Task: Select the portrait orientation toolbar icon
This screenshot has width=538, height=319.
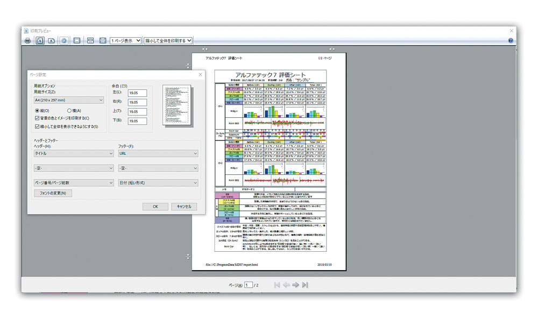Action: pyautogui.click(x=40, y=40)
